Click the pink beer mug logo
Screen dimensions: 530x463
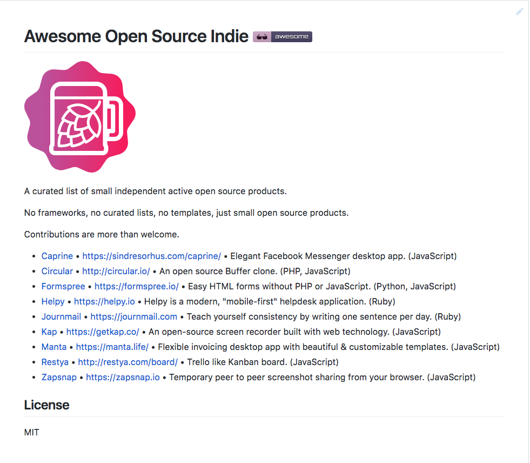click(x=79, y=116)
